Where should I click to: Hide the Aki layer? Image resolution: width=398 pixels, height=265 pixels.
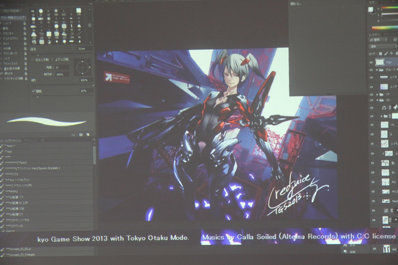374,249
